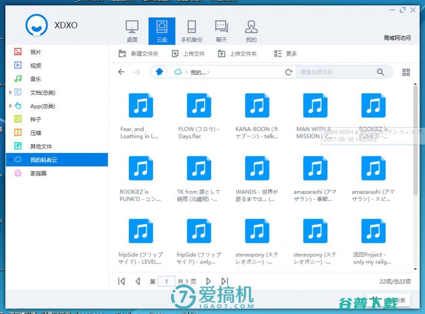Image resolution: width=425 pixels, height=314 pixels.
Task: Click the search magnifier icon
Action: [381, 72]
